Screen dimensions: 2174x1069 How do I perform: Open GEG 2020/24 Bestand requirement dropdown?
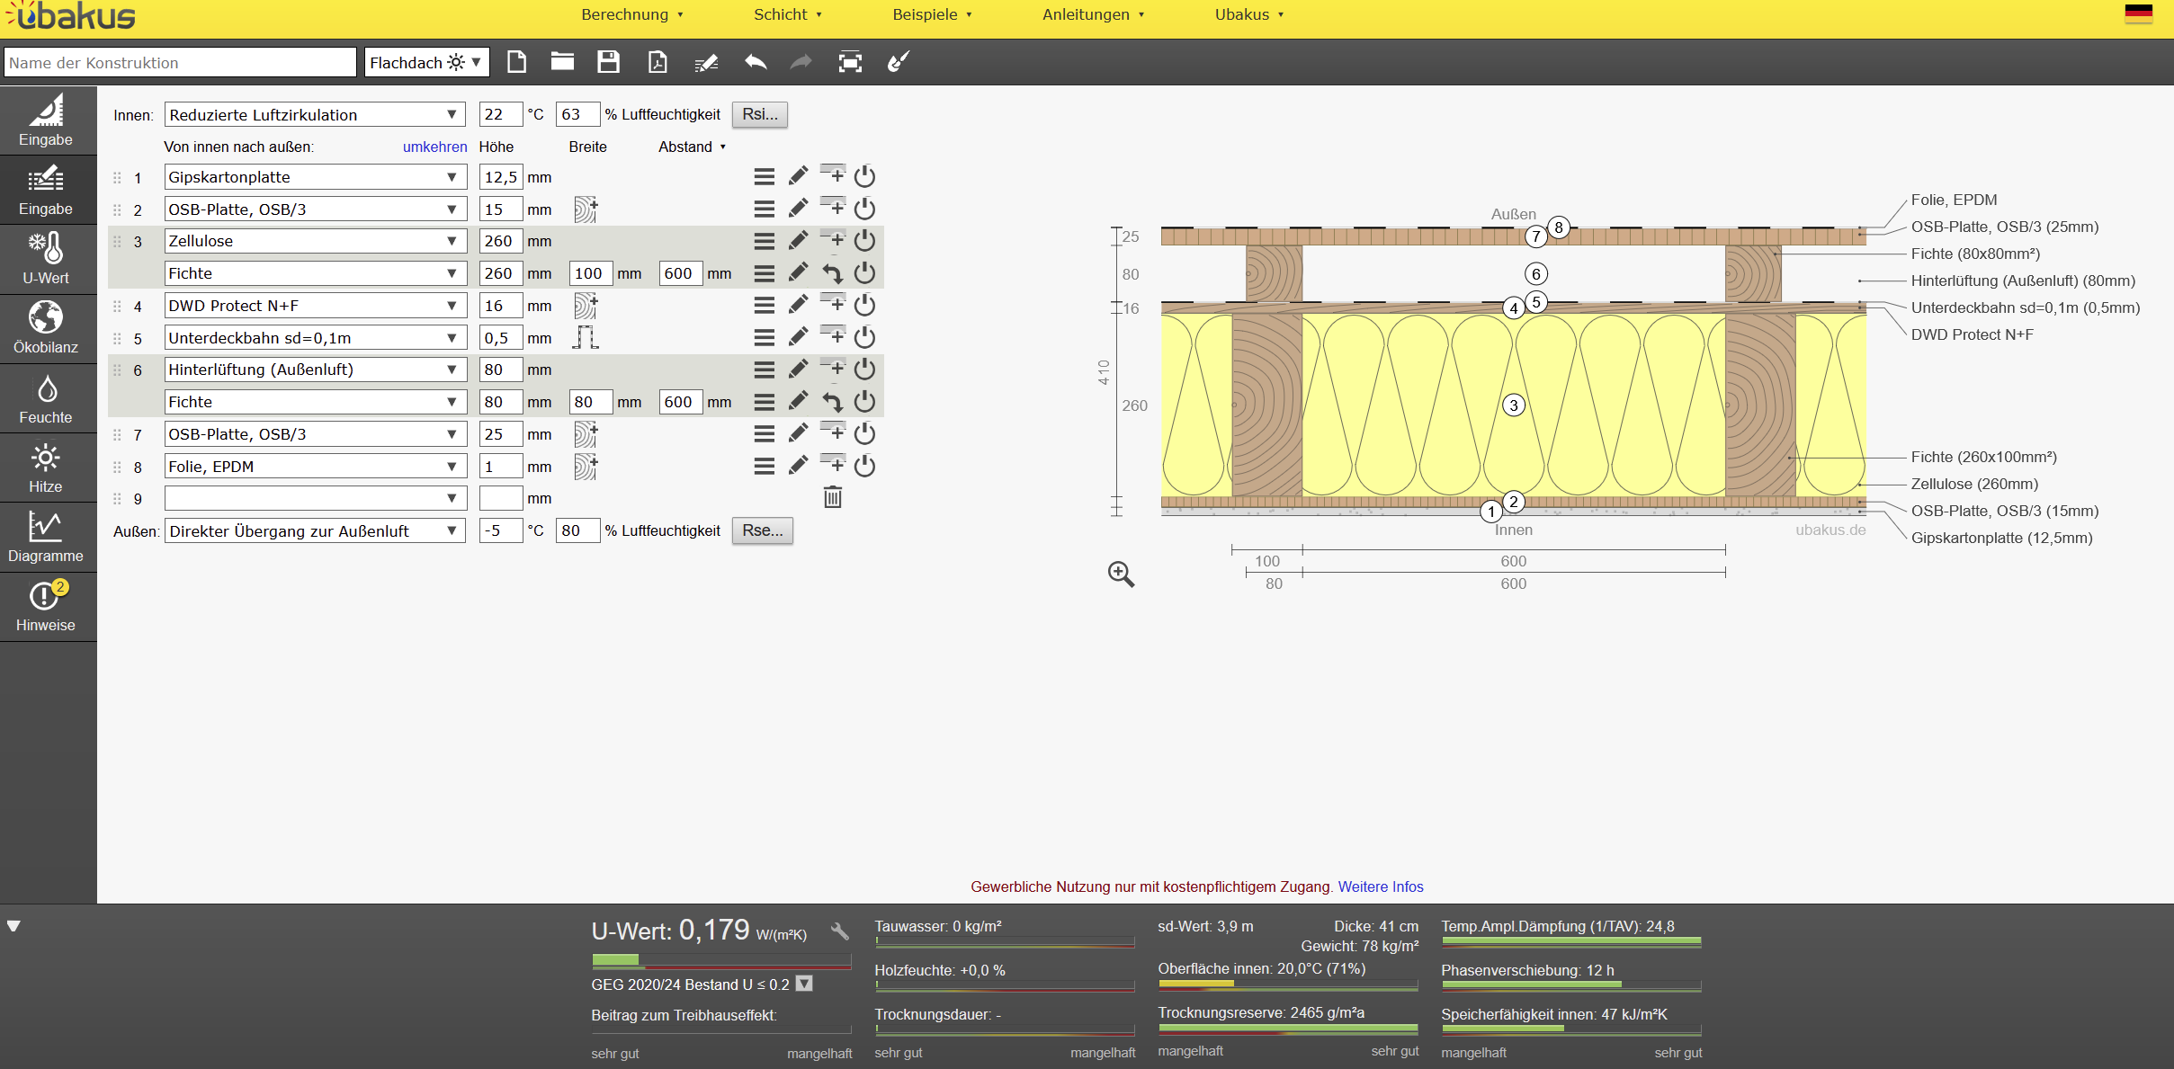(x=805, y=984)
